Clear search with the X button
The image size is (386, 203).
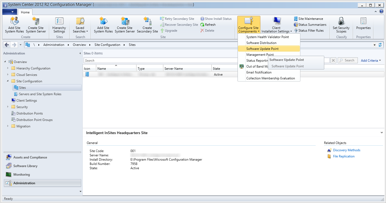click(333, 60)
